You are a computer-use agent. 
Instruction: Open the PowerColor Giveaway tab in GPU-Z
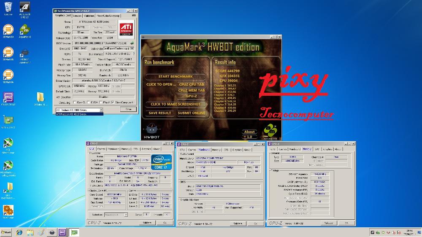click(x=108, y=16)
